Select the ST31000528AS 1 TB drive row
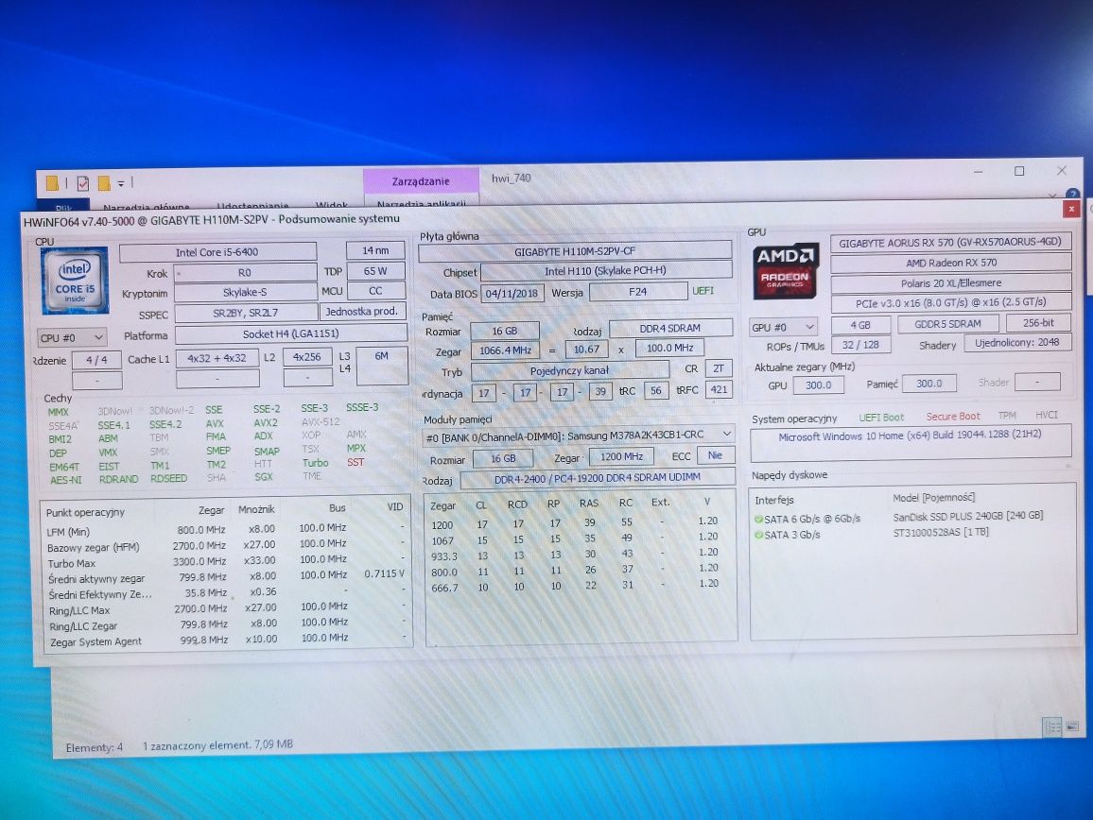Screen dimensions: 1093x820 pos(872,533)
